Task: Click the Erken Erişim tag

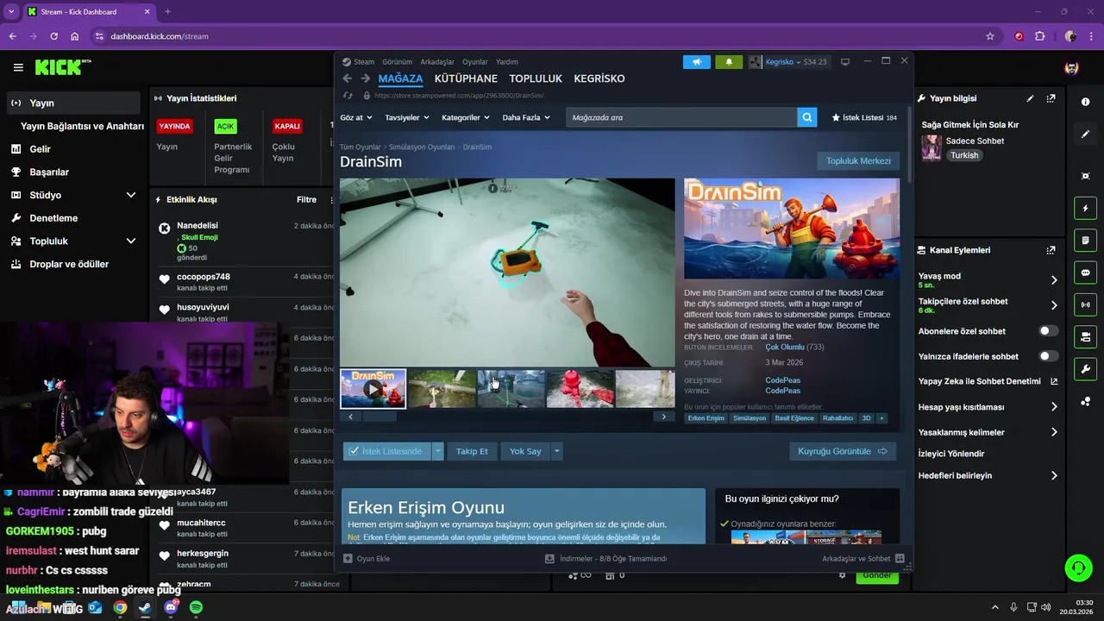Action: [706, 418]
